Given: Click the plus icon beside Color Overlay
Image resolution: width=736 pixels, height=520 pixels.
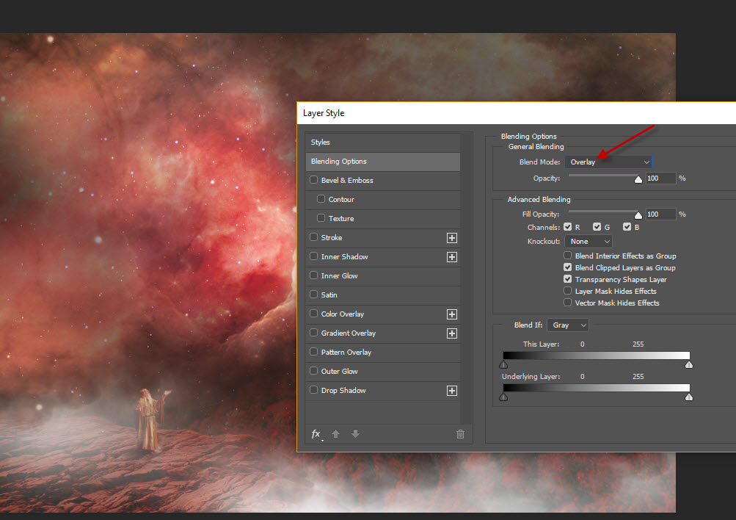Looking at the screenshot, I should 452,314.
